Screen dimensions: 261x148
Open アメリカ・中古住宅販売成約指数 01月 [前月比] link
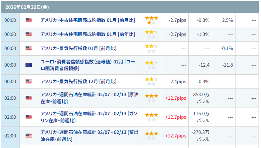88,20
